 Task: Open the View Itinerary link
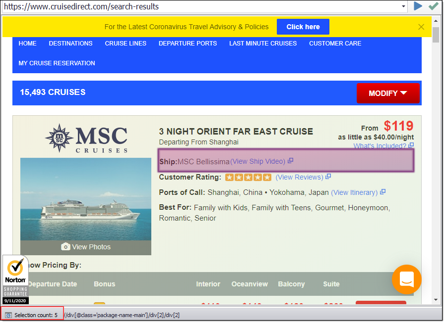click(x=354, y=192)
